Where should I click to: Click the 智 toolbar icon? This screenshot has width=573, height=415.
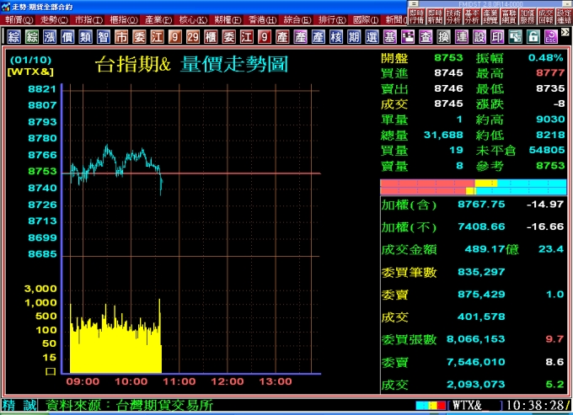[x=104, y=37]
